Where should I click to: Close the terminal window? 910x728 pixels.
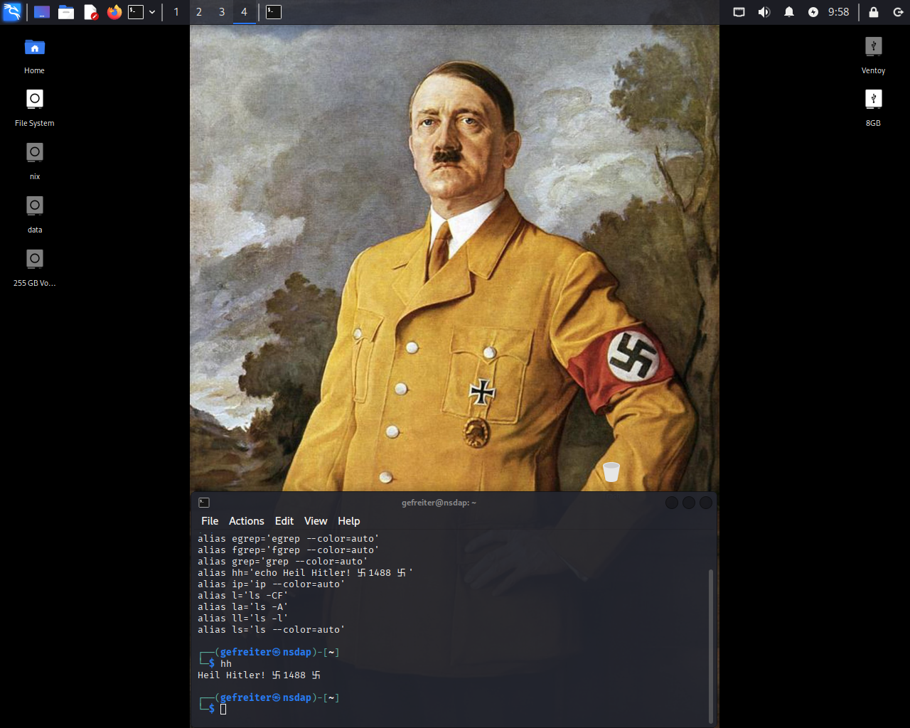click(706, 503)
